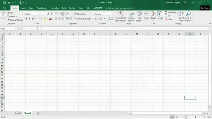Decrease font size with the small A icon
This screenshot has width=212, height=119.
[x=52, y=14]
